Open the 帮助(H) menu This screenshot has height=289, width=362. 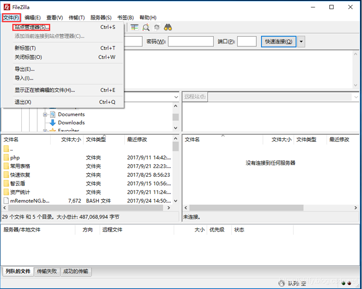[x=148, y=17]
